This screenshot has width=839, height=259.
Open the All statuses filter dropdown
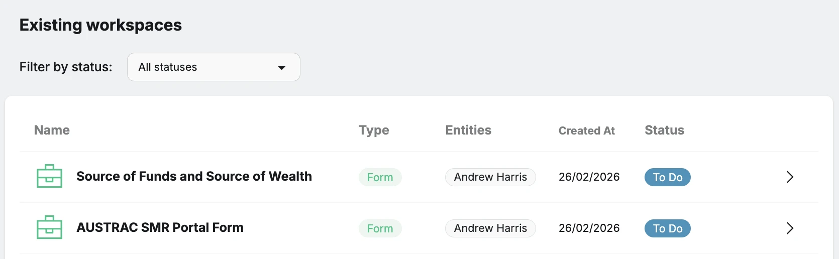click(x=214, y=67)
